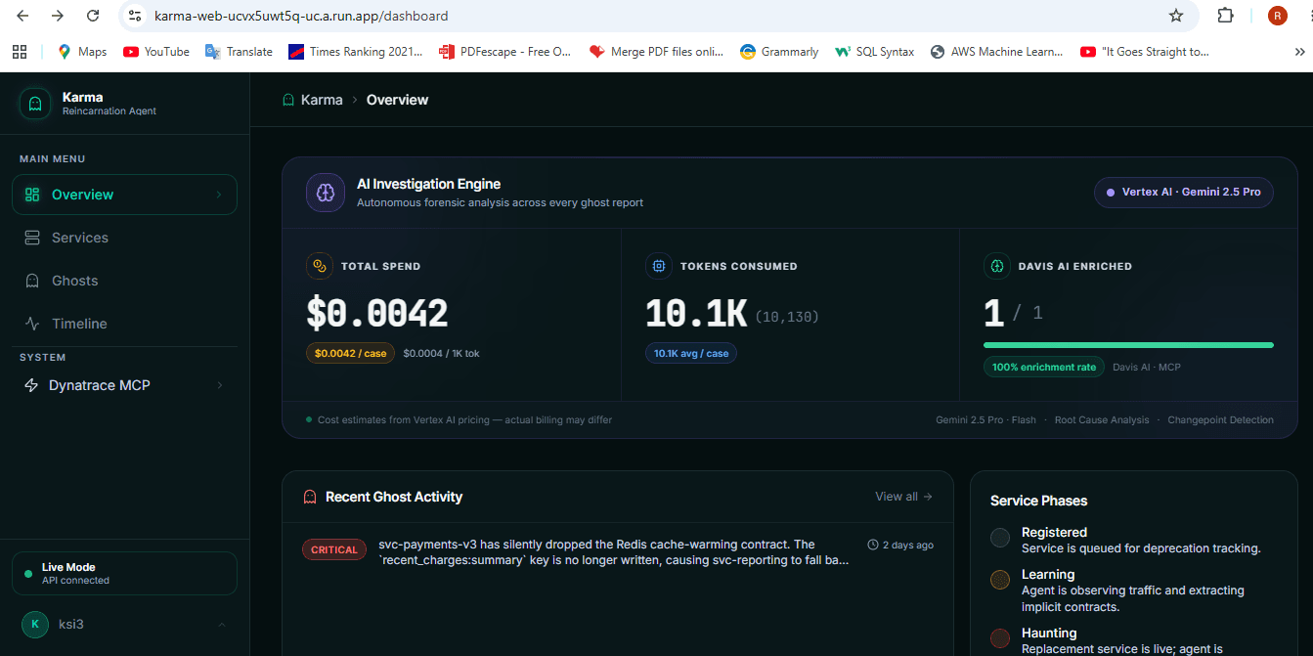Open the PDFescape bookmark
This screenshot has height=656, width=1313.
tap(504, 52)
